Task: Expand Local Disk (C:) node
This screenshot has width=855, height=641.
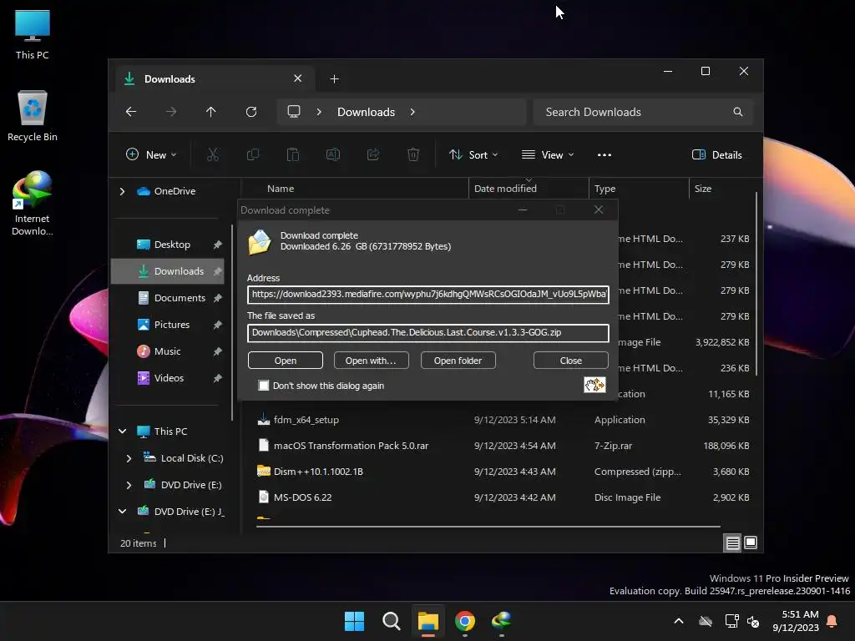Action: 129,458
